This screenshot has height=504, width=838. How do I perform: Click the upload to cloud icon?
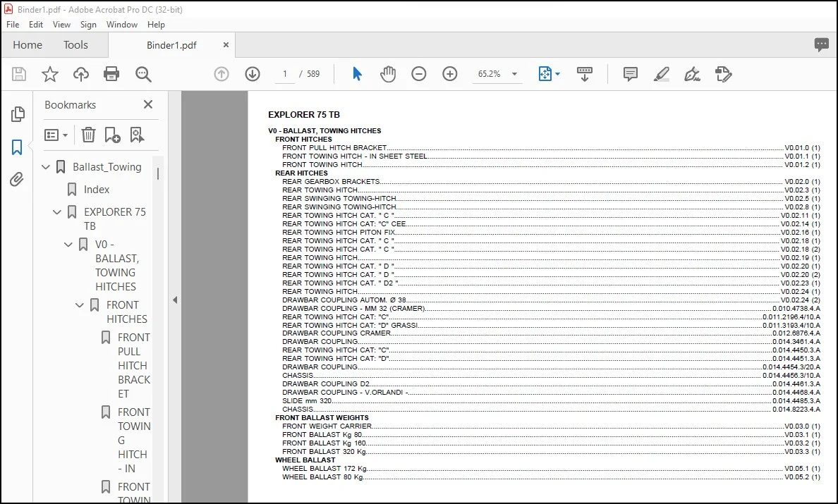(80, 74)
